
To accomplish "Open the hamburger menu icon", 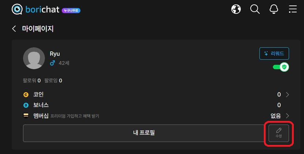I will tap(293, 9).
